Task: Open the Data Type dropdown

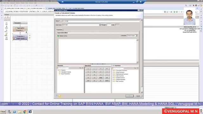Action: [100, 25]
